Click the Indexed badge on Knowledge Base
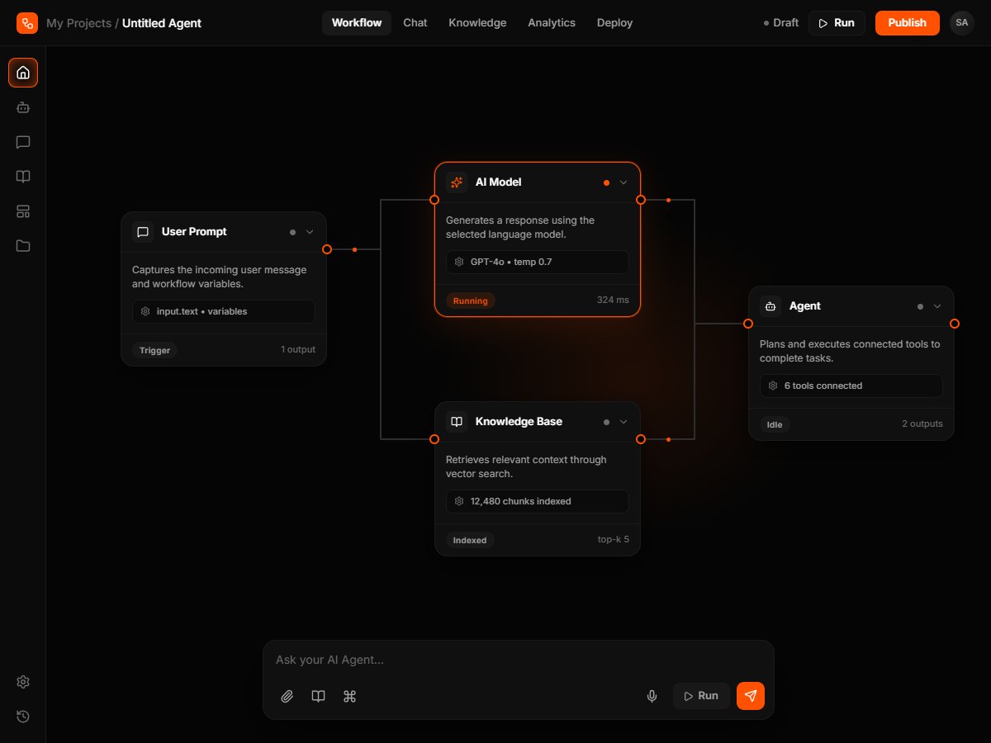The image size is (991, 743). (470, 540)
